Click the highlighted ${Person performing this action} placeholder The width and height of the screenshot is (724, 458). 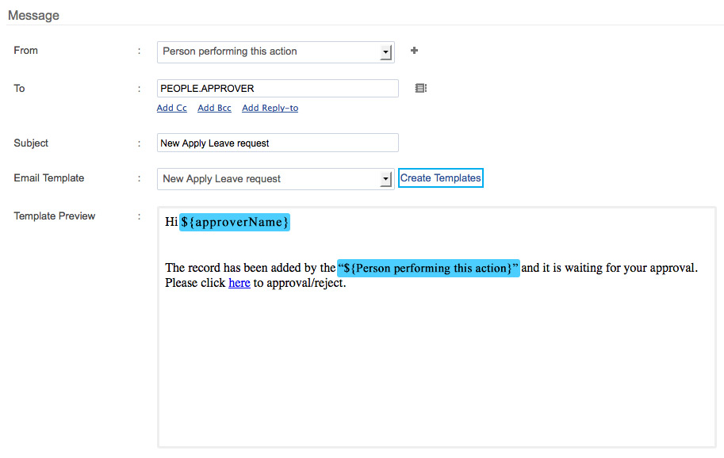(x=428, y=269)
